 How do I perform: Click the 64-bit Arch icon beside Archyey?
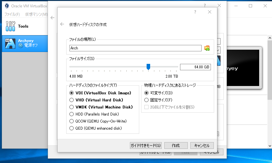[x=10, y=43]
